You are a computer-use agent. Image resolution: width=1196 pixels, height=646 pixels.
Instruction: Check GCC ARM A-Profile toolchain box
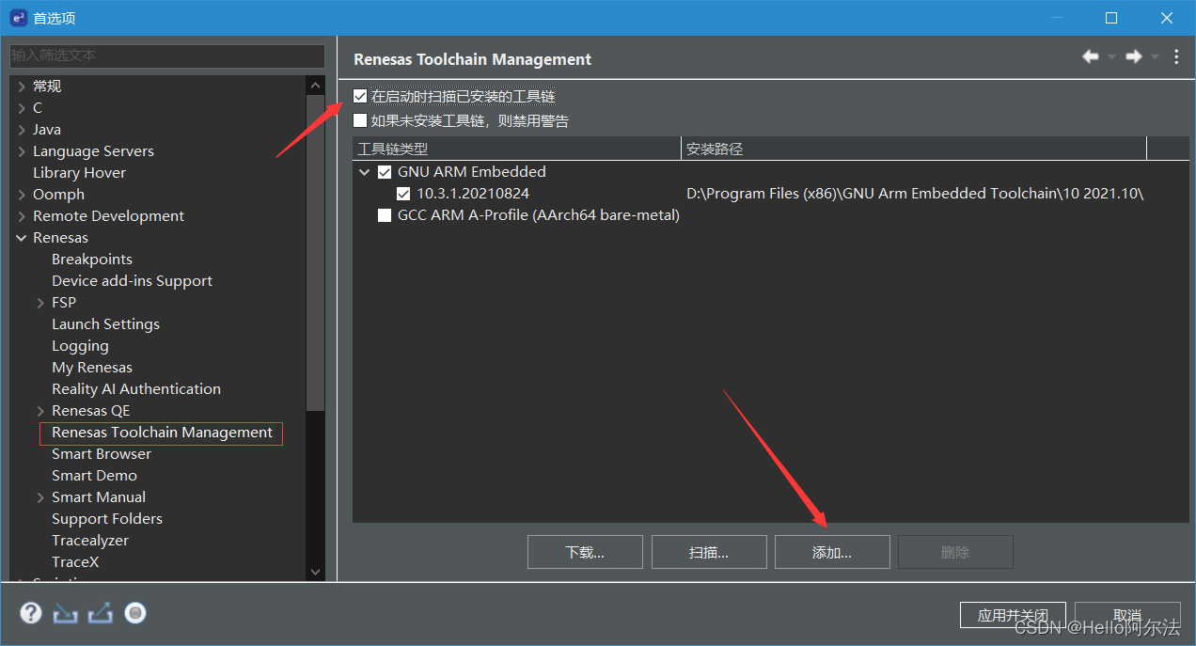click(385, 215)
